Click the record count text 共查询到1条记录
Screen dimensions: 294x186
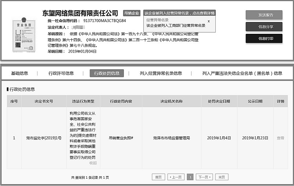[85, 178]
